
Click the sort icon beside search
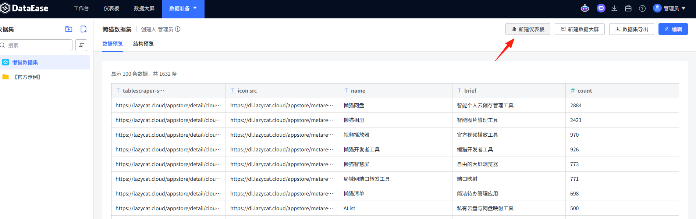81,45
